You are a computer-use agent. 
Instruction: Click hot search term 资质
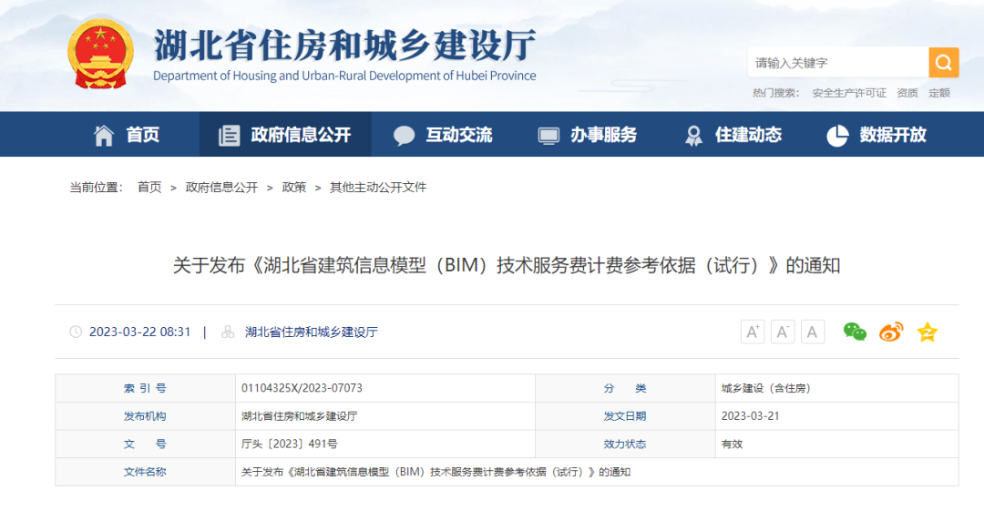pyautogui.click(x=907, y=93)
